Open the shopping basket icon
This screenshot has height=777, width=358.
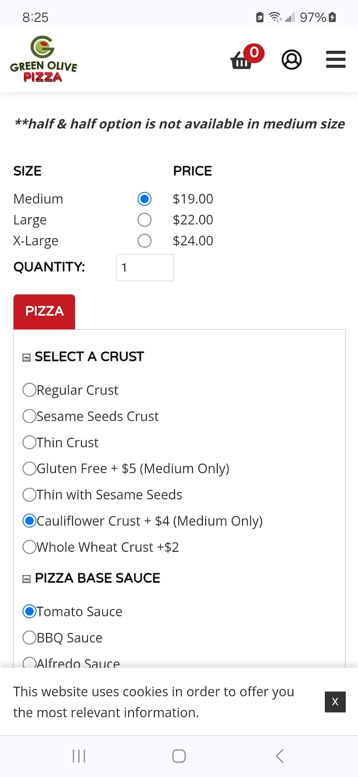(x=242, y=60)
